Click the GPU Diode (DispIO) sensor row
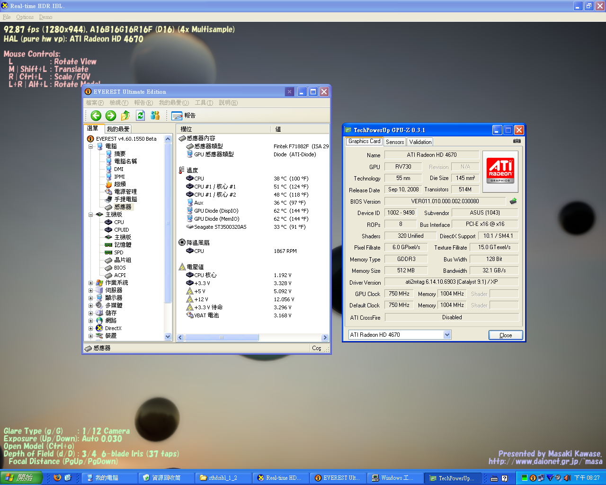The width and height of the screenshot is (606, 485). 253,211
